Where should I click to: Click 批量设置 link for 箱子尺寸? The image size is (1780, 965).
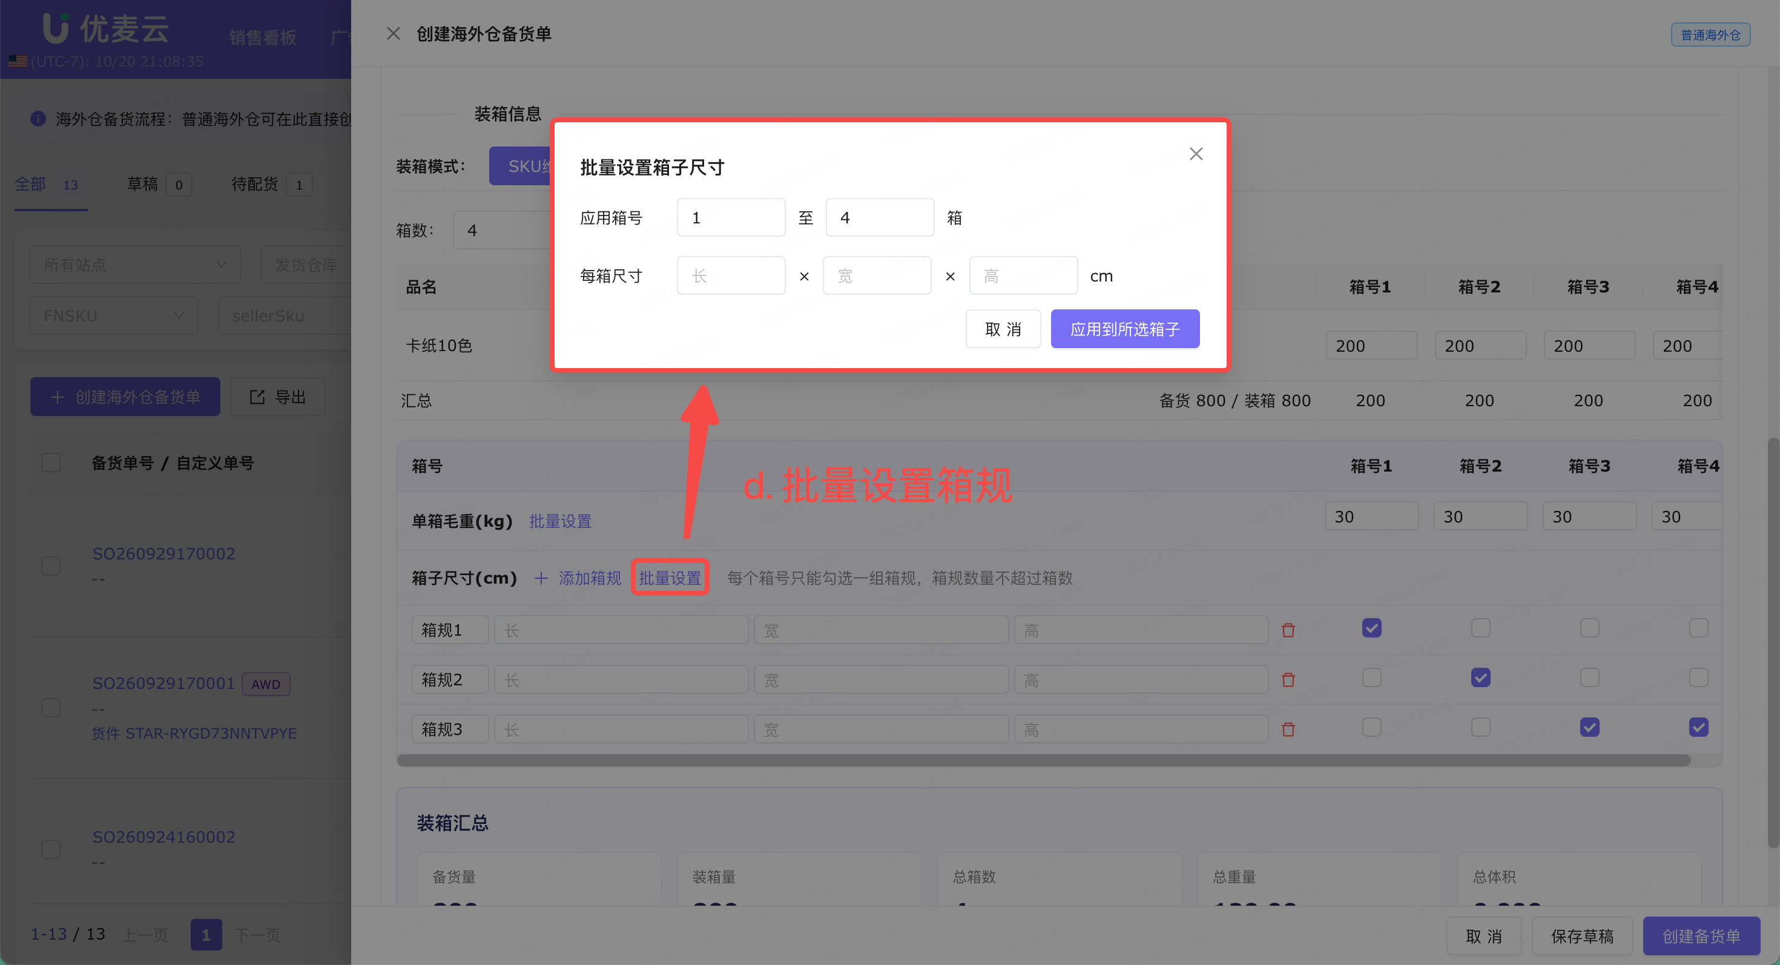tap(670, 578)
